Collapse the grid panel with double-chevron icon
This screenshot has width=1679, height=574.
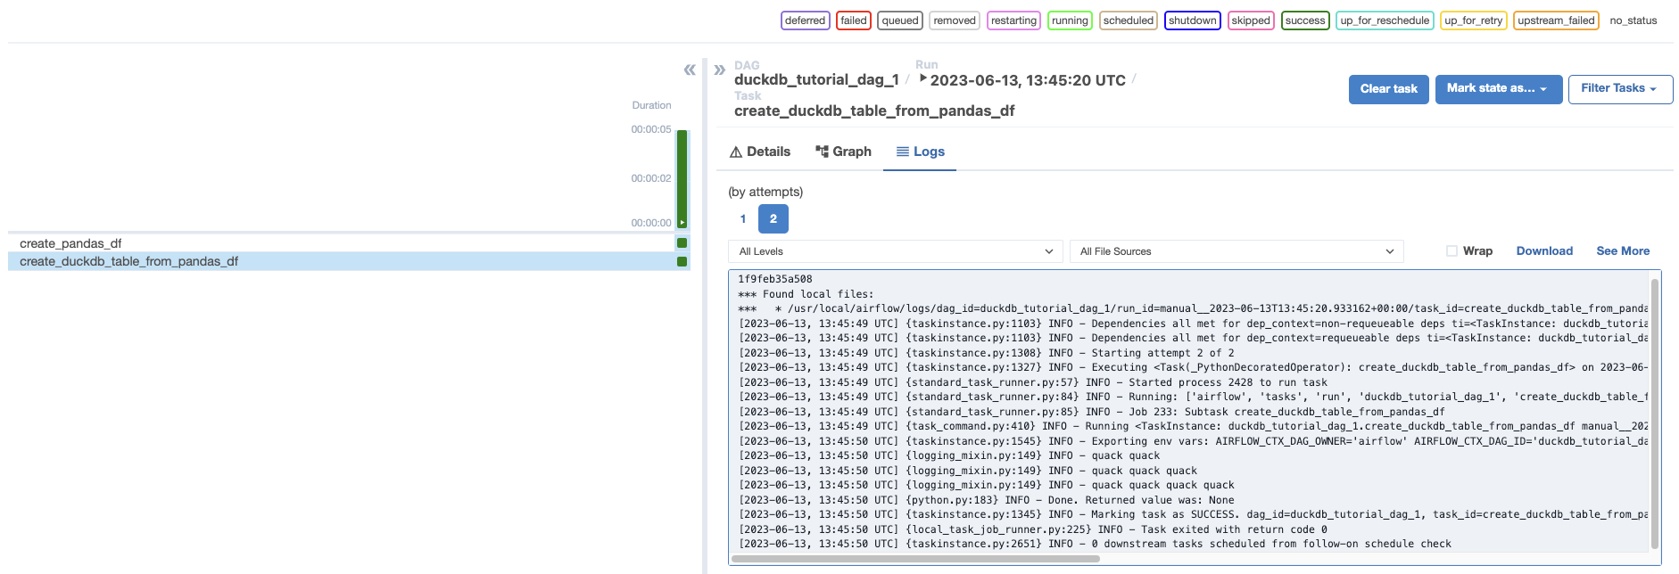point(690,70)
